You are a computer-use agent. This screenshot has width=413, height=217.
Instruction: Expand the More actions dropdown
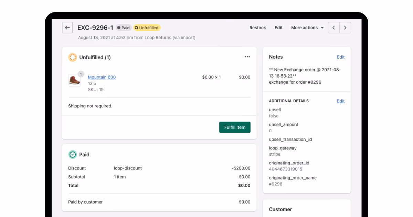tap(307, 28)
